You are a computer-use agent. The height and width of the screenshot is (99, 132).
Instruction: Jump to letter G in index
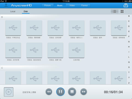(129, 42)
